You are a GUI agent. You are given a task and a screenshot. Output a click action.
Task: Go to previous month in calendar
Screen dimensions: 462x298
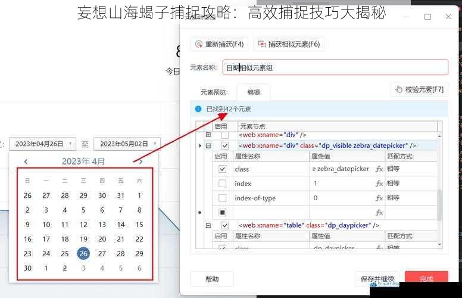tap(26, 162)
